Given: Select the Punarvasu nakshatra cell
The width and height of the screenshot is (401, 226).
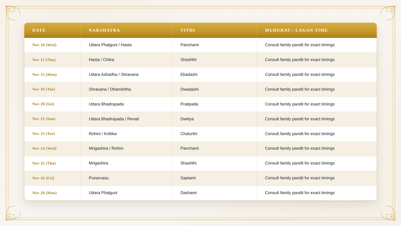Looking at the screenshot, I should pyautogui.click(x=99, y=178).
